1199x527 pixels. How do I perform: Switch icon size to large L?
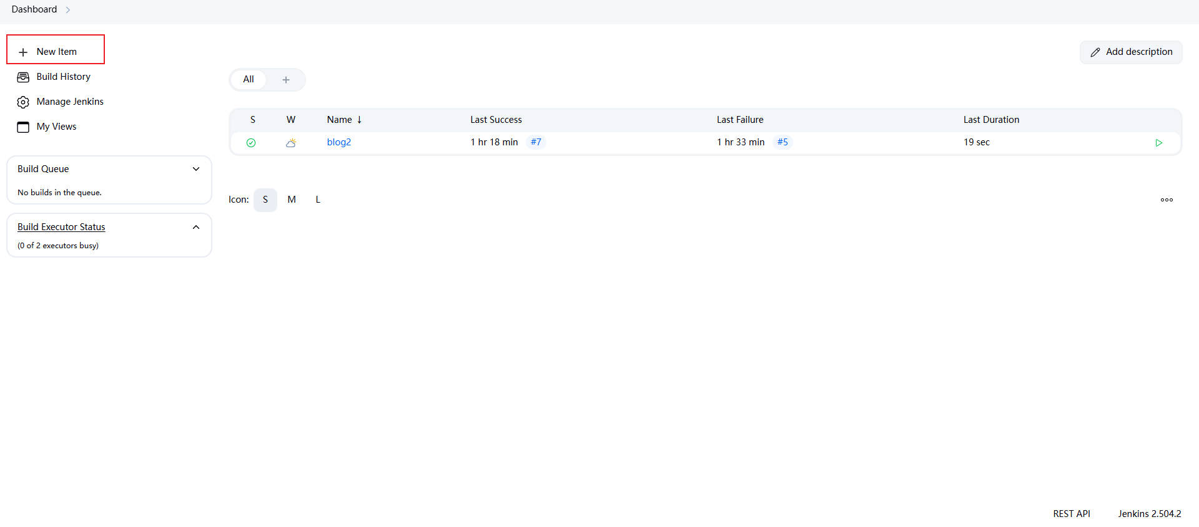coord(318,200)
